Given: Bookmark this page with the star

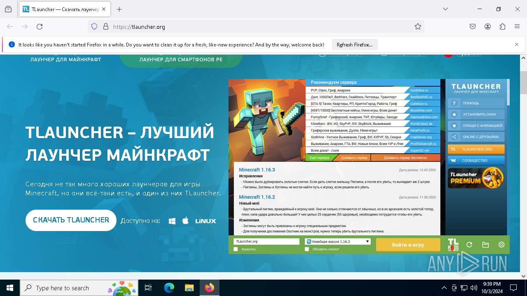Looking at the screenshot, I should (418, 27).
